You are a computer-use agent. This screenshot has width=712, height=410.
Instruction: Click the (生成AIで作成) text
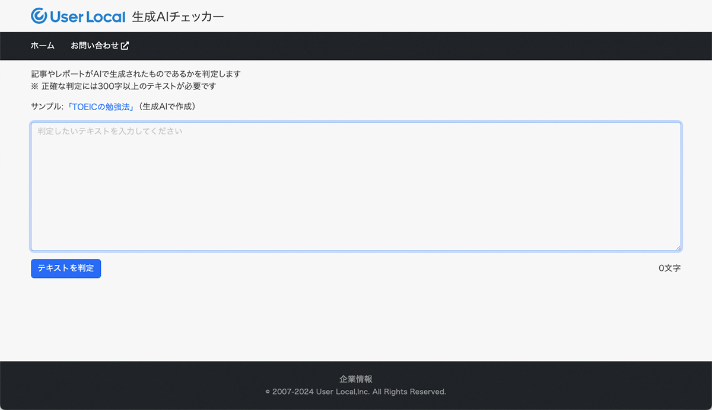tap(167, 107)
